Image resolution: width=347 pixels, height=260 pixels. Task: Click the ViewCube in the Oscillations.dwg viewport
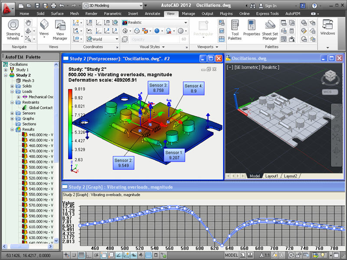click(331, 77)
